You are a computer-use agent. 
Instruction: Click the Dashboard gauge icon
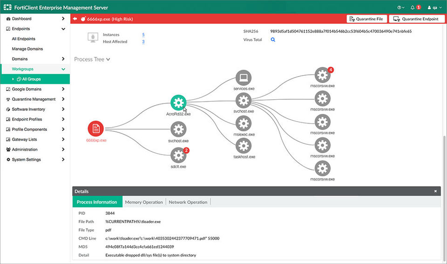(x=8, y=19)
